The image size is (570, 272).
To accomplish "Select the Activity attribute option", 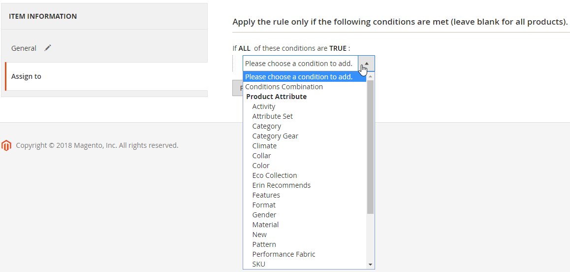I will click(264, 106).
